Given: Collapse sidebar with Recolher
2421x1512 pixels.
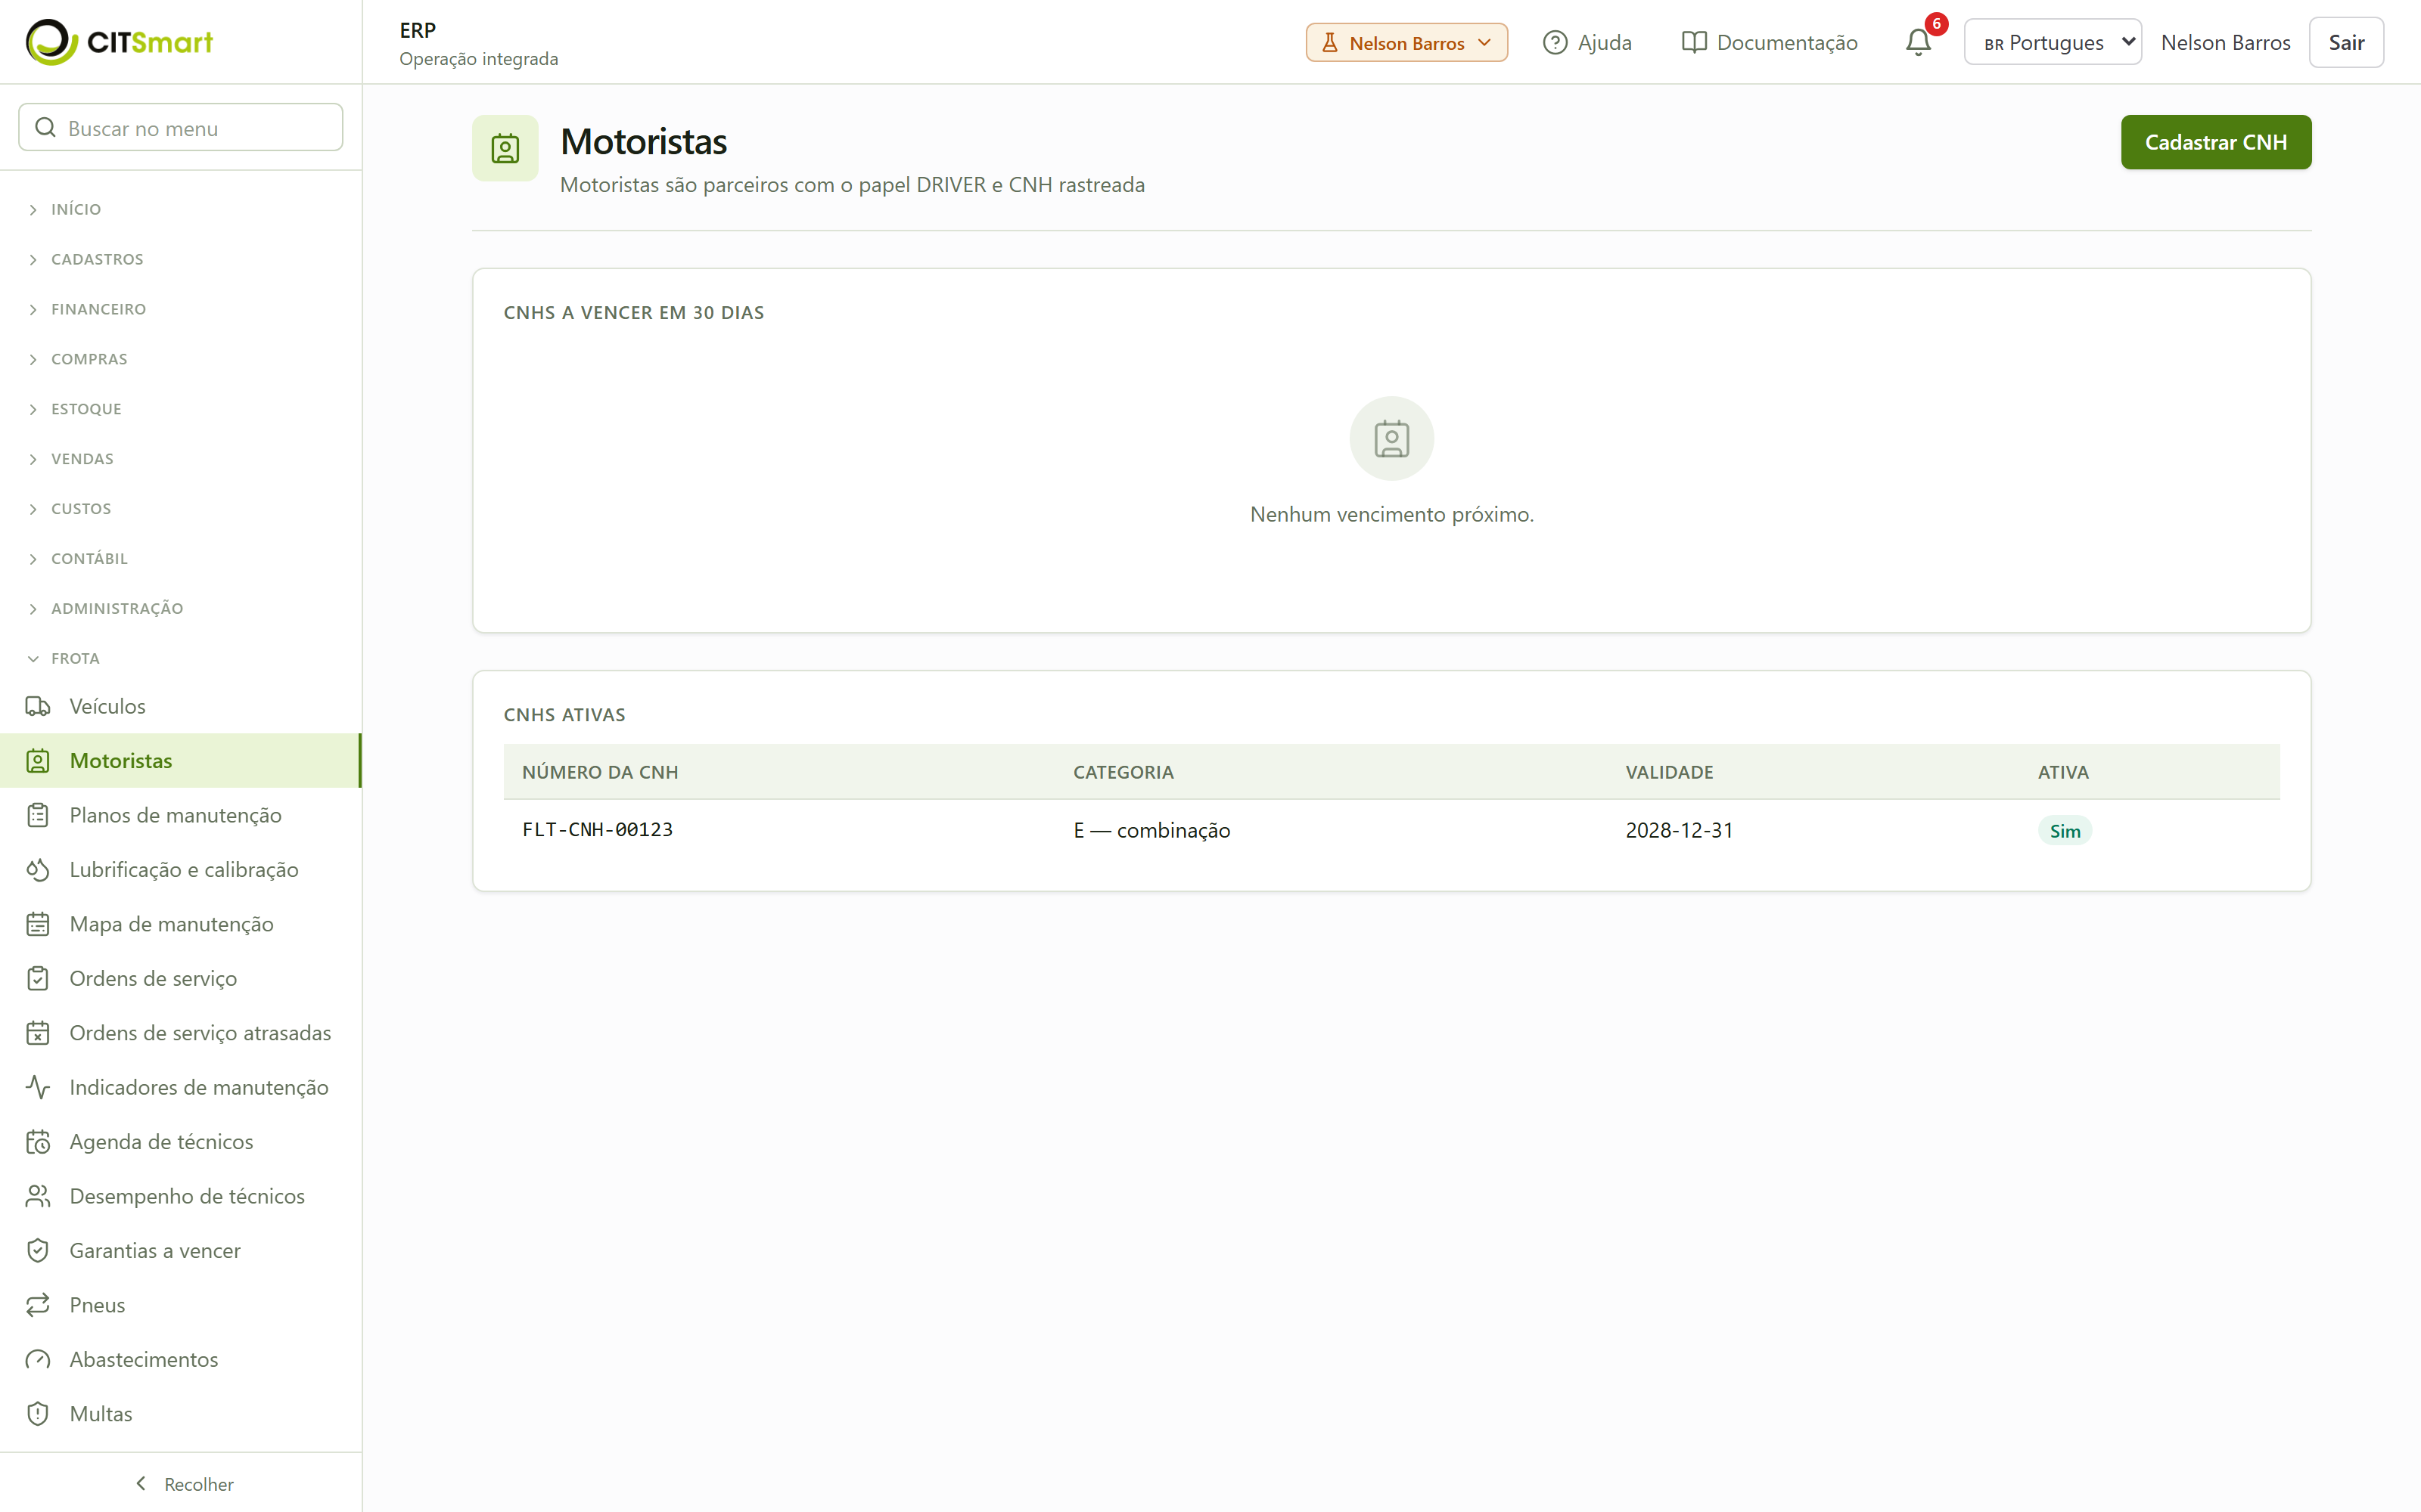Looking at the screenshot, I should click(183, 1484).
